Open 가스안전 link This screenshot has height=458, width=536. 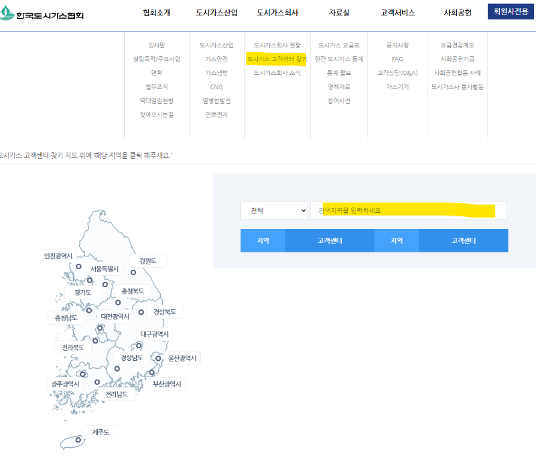click(216, 59)
